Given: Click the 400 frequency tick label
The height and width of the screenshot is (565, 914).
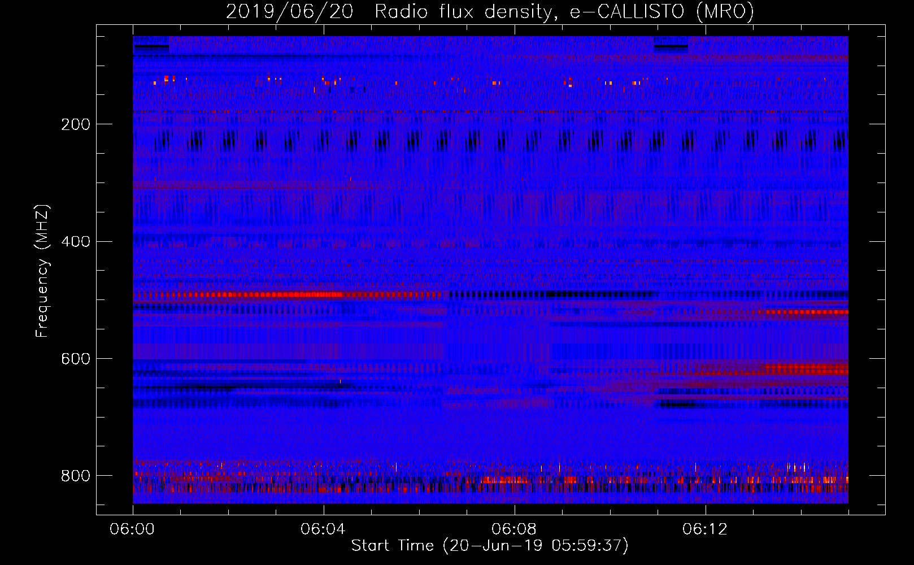Looking at the screenshot, I should (x=76, y=242).
